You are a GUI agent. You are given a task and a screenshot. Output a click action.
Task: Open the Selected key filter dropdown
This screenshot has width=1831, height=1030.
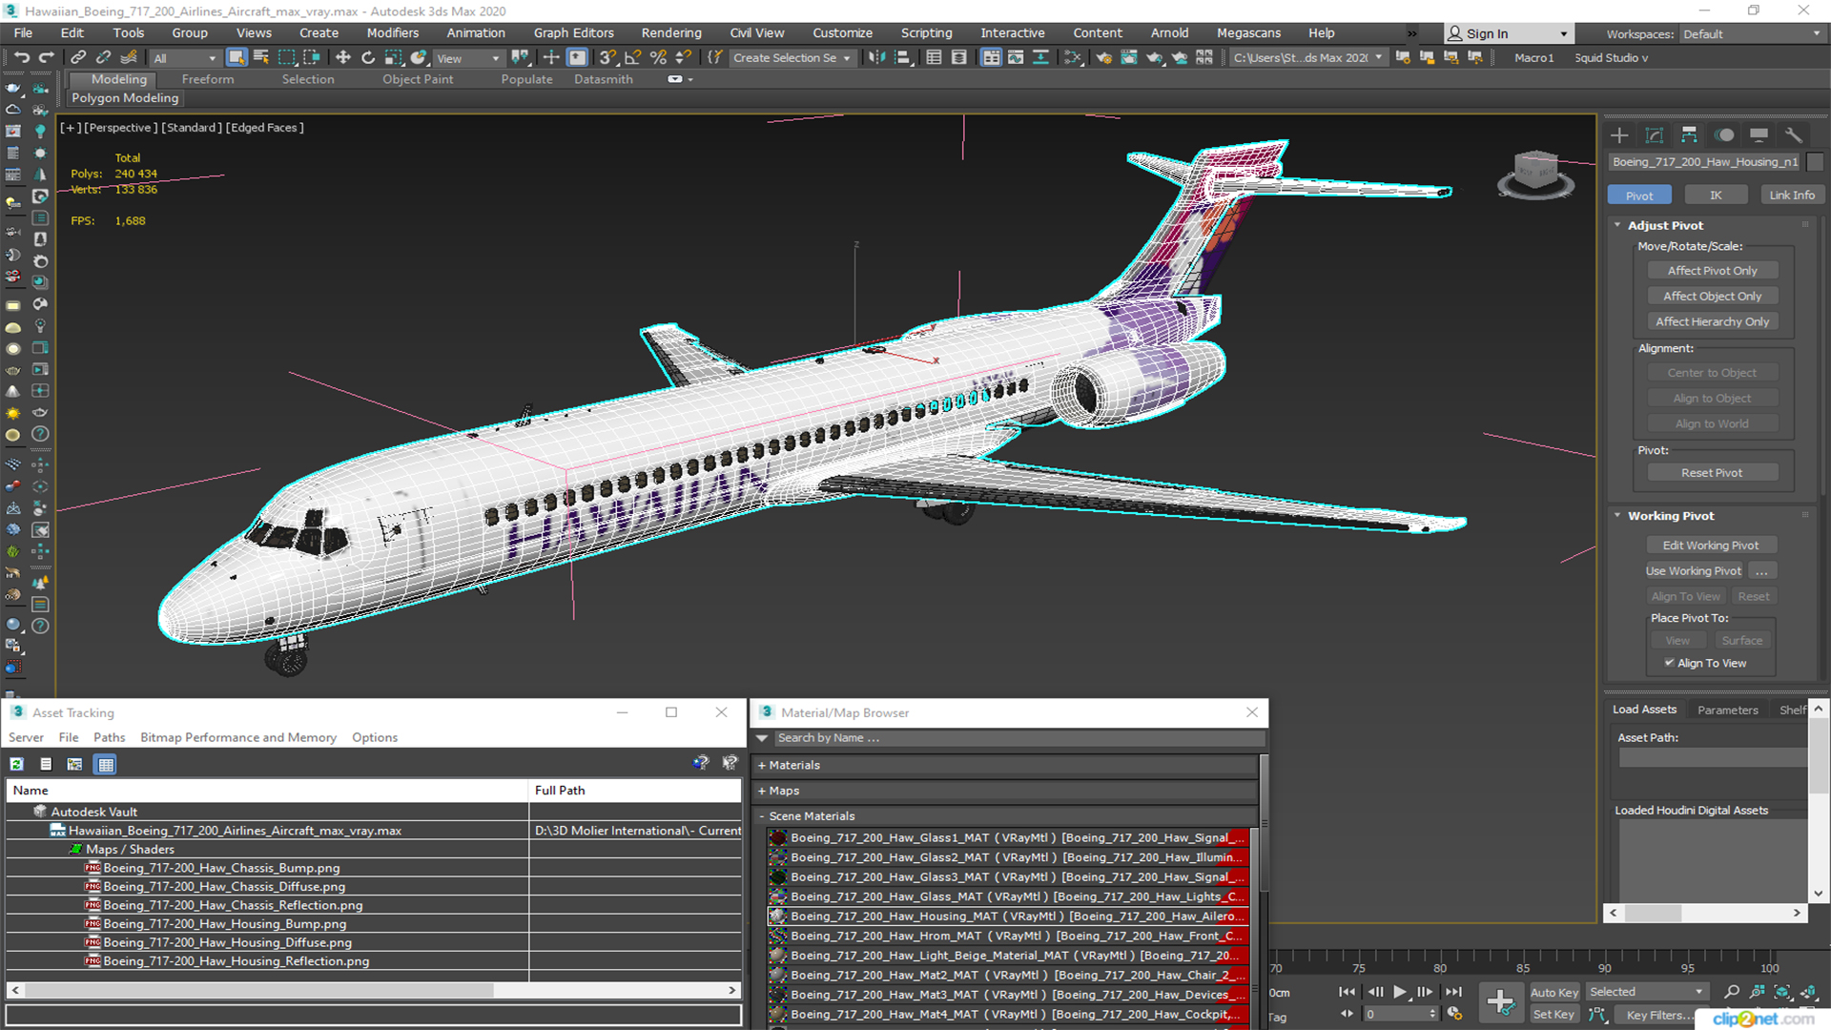1646,993
